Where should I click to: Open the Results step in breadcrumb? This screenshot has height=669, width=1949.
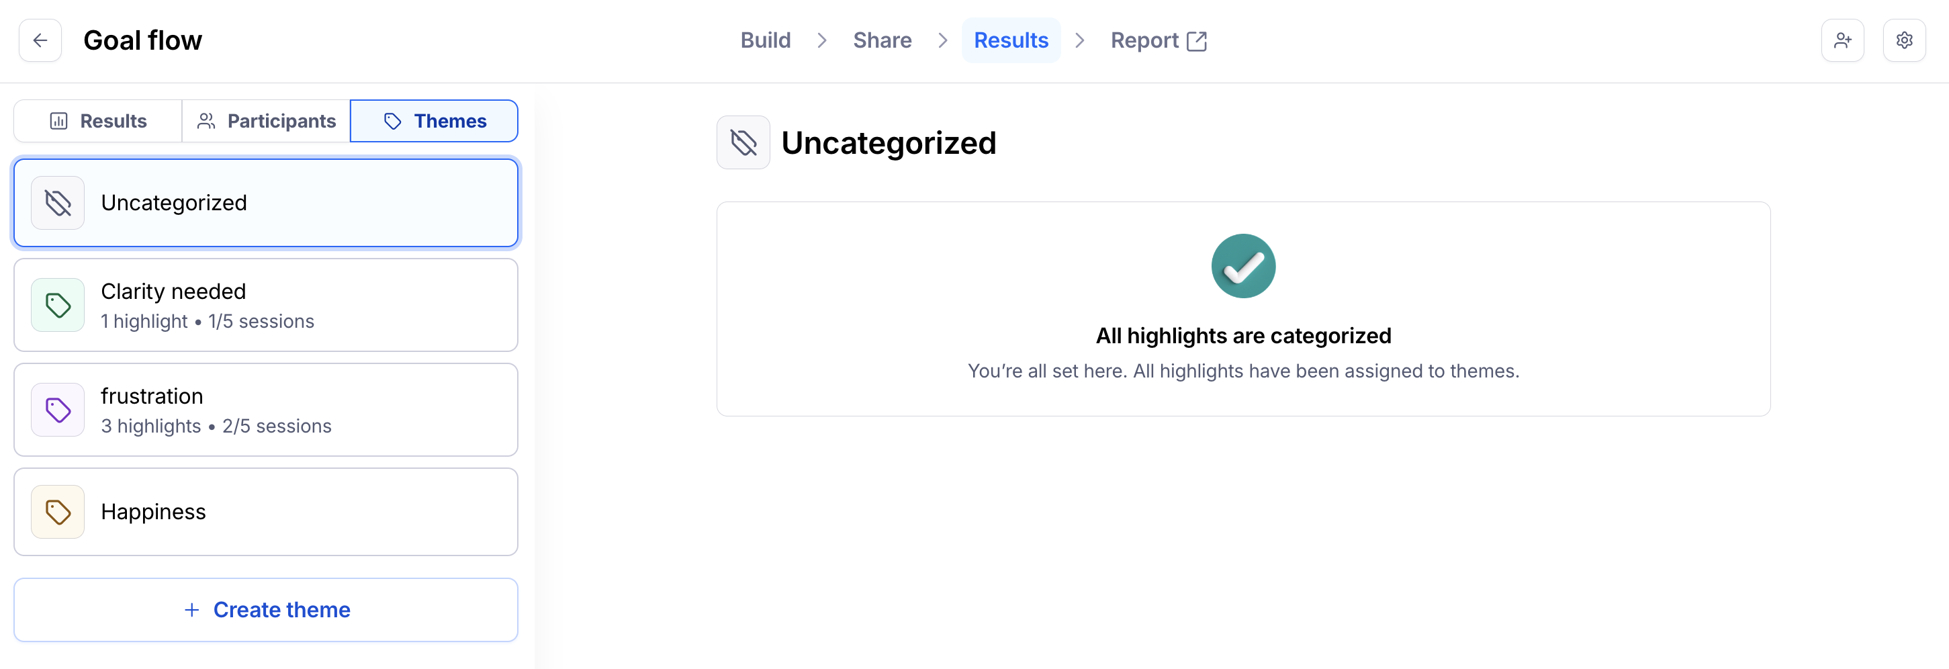click(x=1011, y=40)
